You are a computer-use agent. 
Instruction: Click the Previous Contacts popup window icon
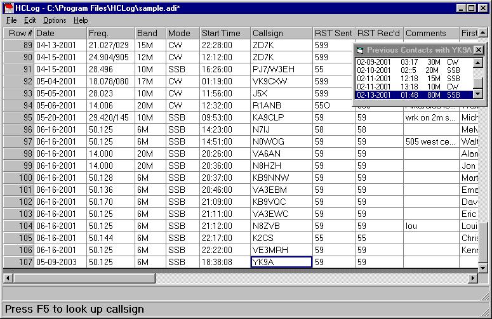(360, 50)
